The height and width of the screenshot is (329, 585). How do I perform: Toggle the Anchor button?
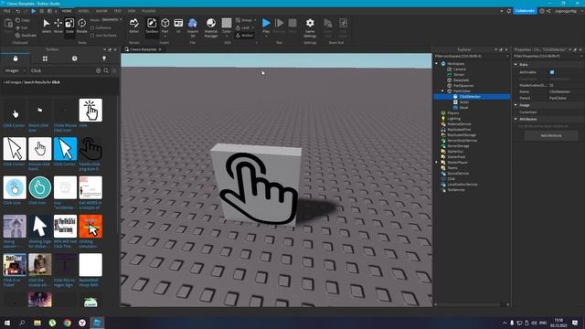(x=244, y=36)
